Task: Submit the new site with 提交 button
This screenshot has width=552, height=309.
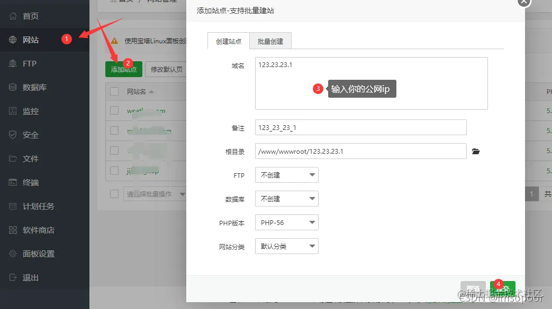Action: pyautogui.click(x=502, y=288)
